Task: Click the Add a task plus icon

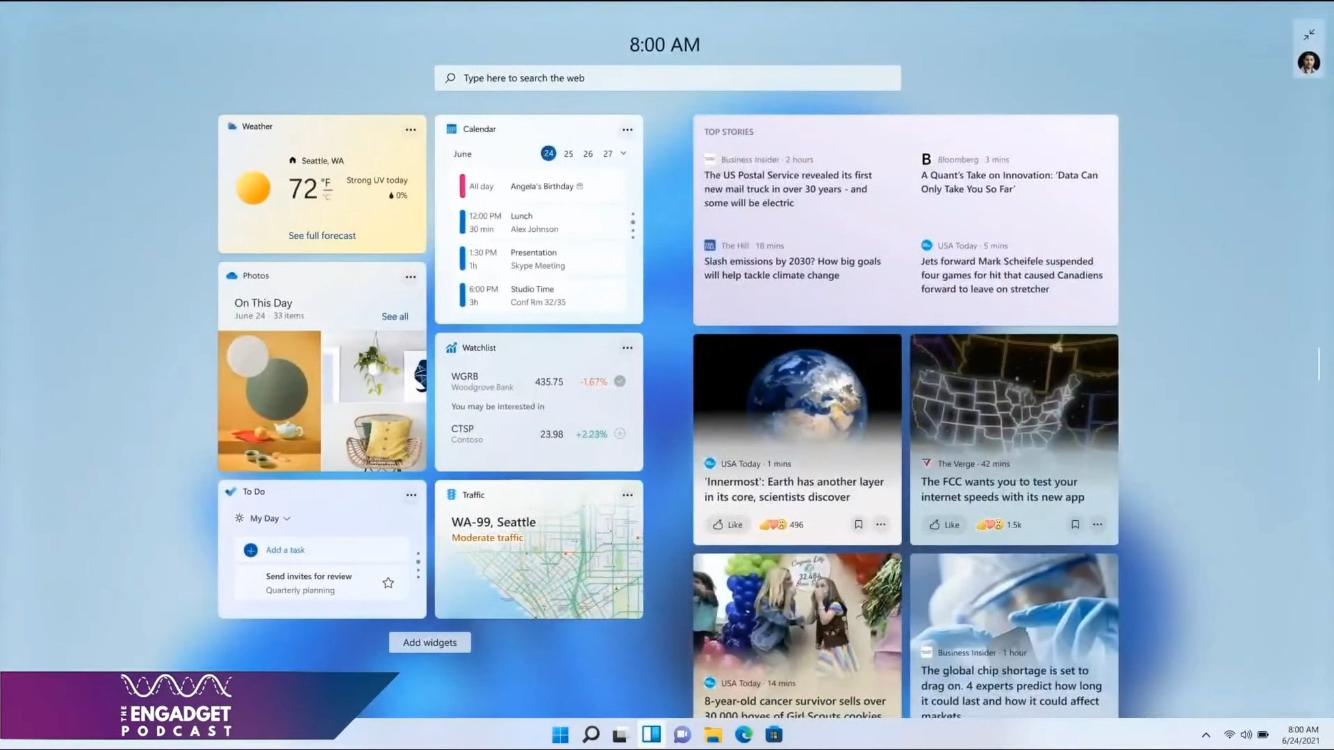Action: pyautogui.click(x=251, y=550)
